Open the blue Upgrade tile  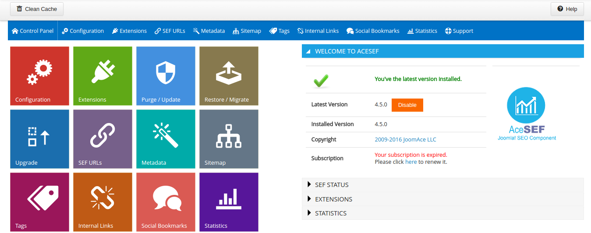click(39, 139)
